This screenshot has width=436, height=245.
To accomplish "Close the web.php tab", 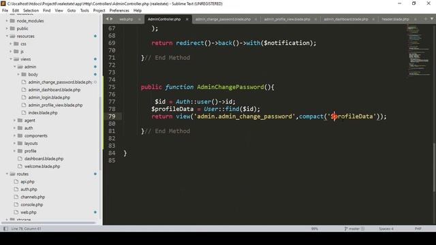I will [x=139, y=19].
